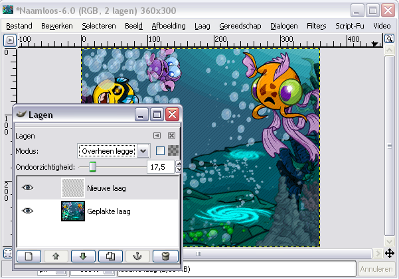Screen dimensions: 399x279
Task: Increase opacity with spinner up arrow
Action: click(179, 164)
